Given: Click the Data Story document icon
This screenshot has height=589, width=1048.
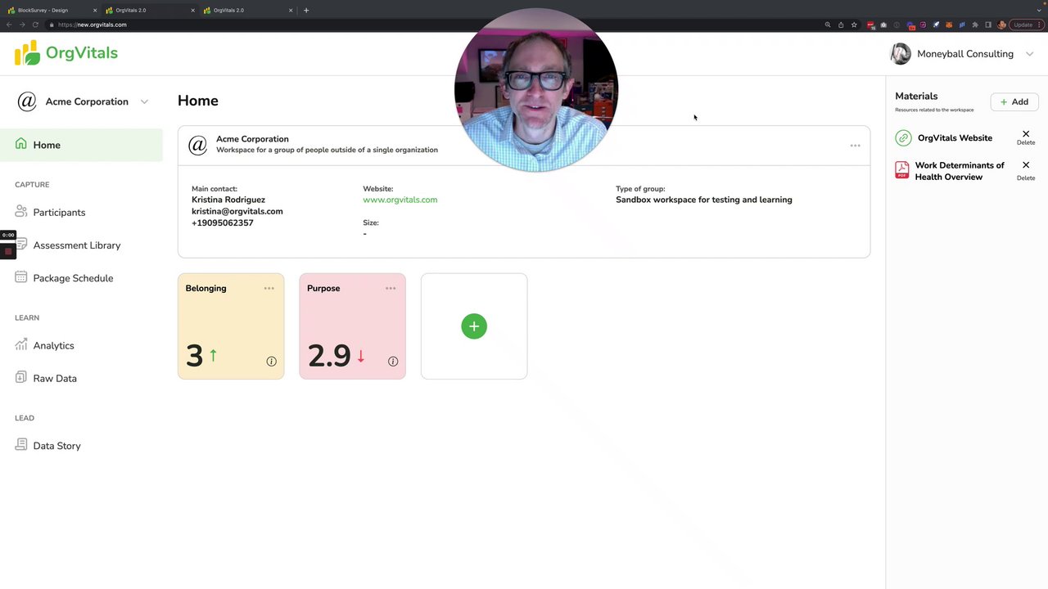Looking at the screenshot, I should pos(21,444).
